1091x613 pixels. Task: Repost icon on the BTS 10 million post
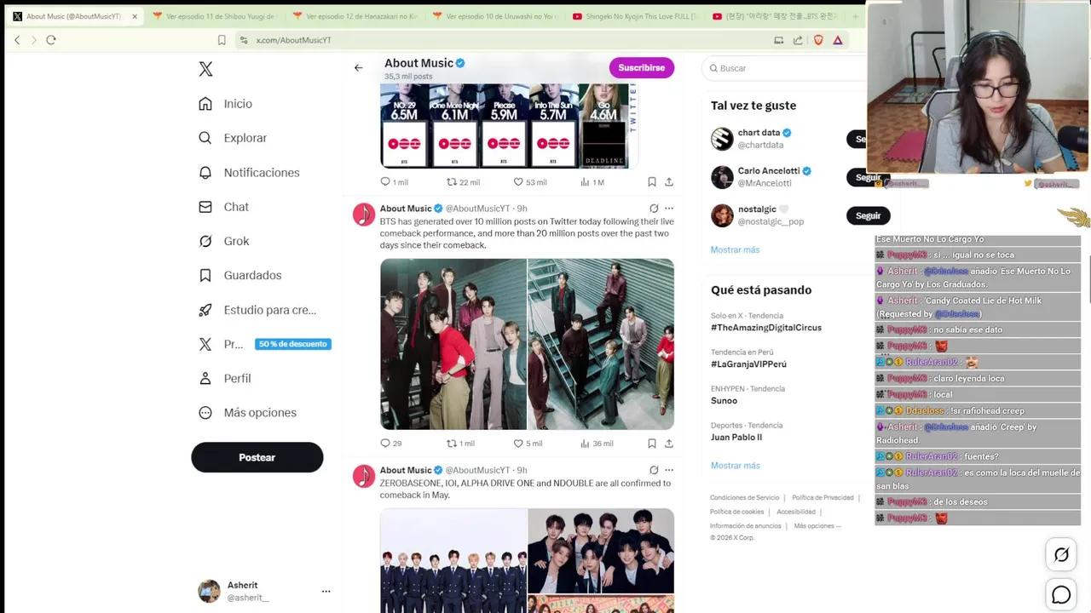(452, 443)
